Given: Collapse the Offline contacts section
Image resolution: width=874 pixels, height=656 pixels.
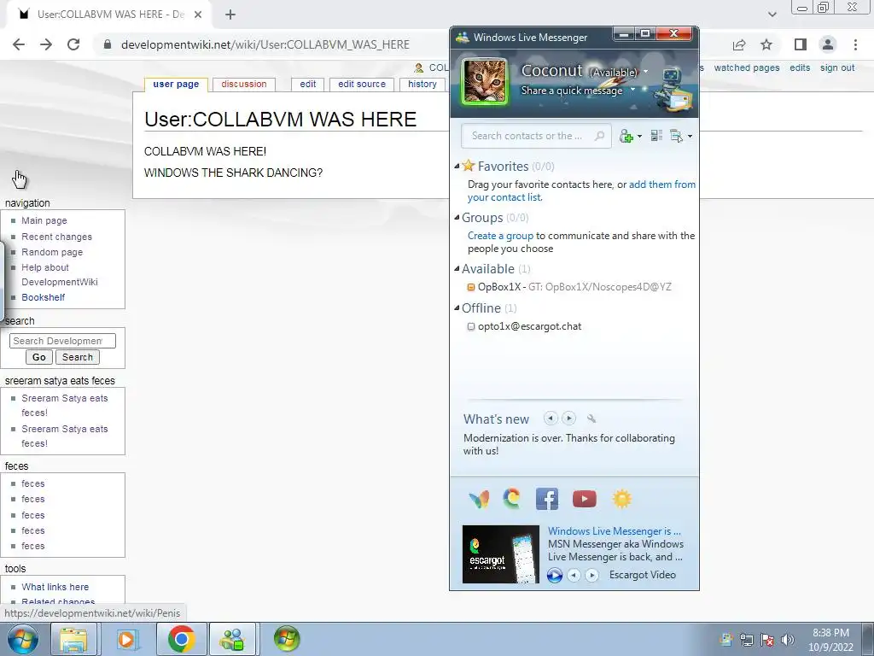Looking at the screenshot, I should (x=457, y=307).
